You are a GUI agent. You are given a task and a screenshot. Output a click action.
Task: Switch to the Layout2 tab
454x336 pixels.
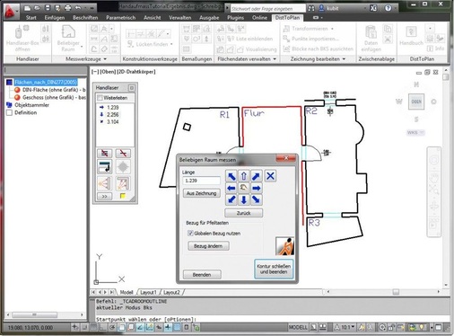point(171,292)
